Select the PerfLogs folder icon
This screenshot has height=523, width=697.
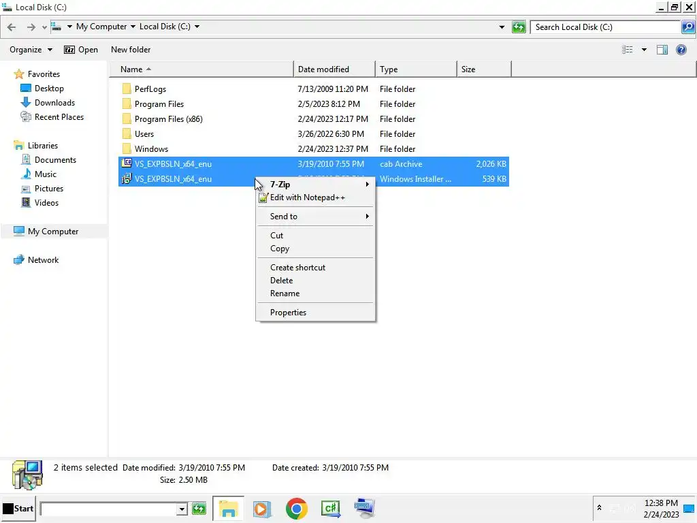click(x=127, y=89)
